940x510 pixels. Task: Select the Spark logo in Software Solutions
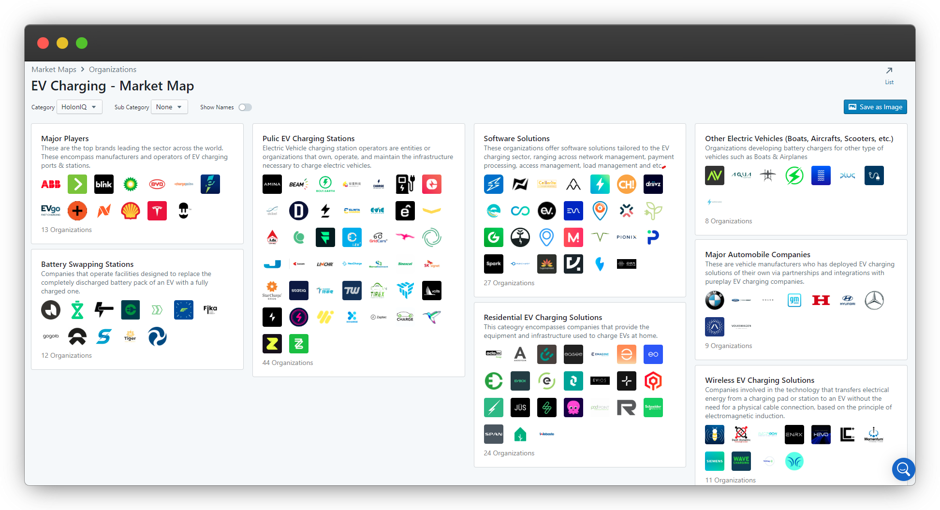click(494, 264)
